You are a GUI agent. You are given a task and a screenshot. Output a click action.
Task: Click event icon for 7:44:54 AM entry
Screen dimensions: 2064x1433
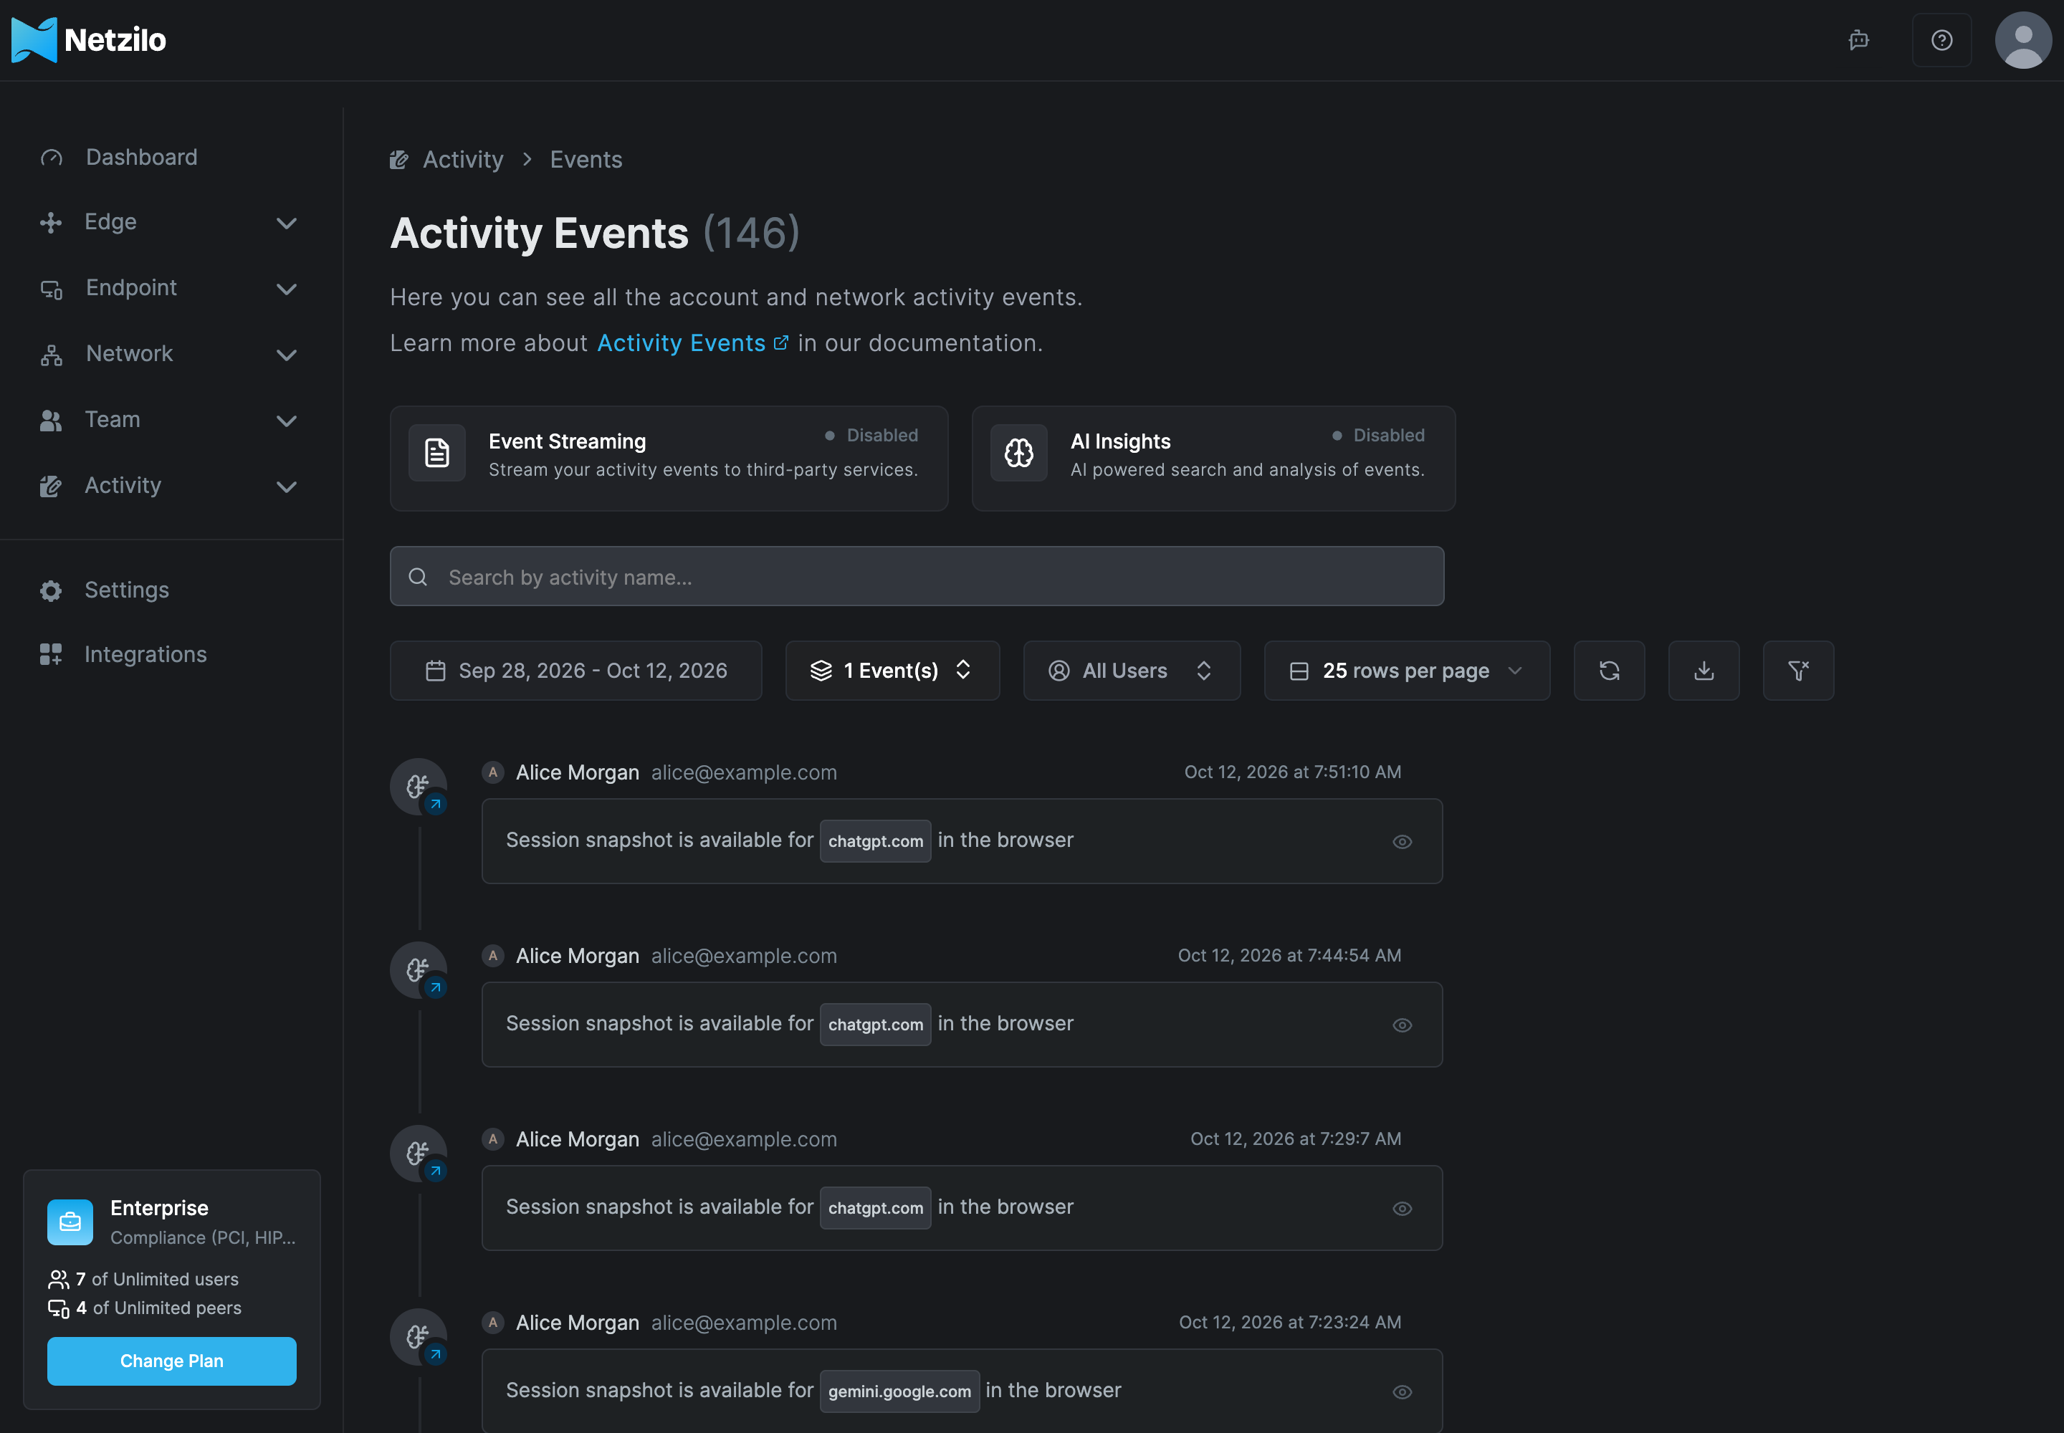pyautogui.click(x=419, y=971)
